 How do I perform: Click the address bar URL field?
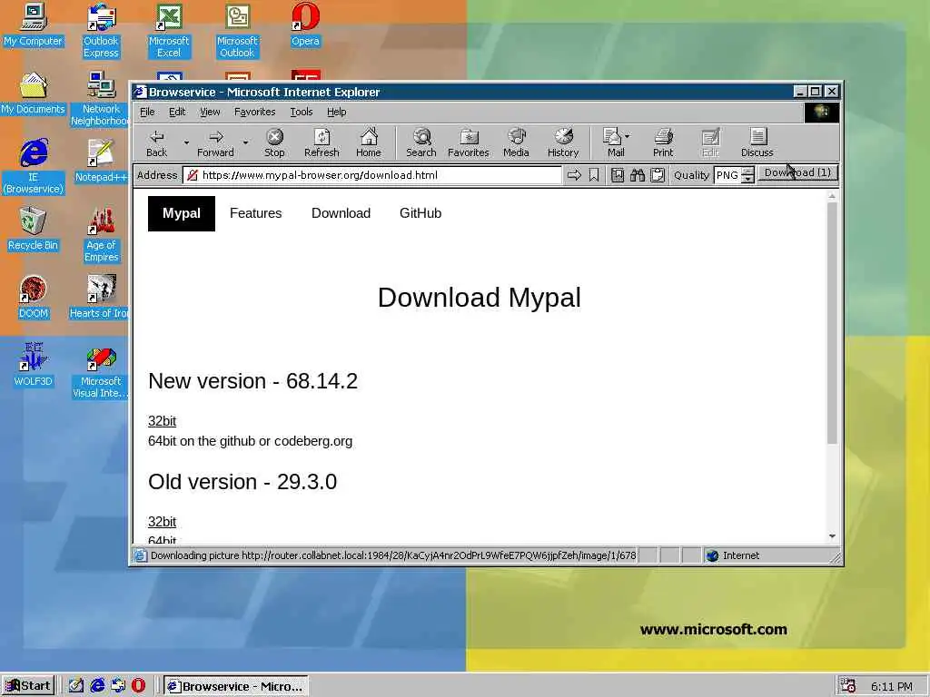pyautogui.click(x=371, y=175)
